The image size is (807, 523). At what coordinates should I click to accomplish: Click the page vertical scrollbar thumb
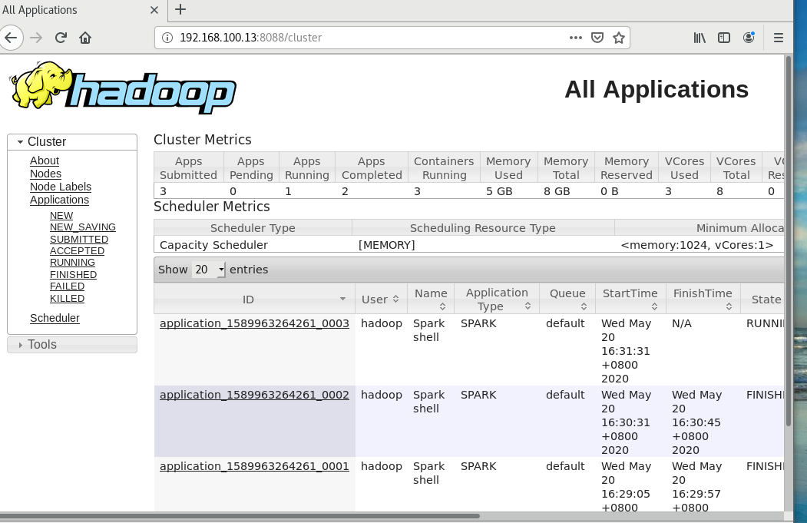788,240
